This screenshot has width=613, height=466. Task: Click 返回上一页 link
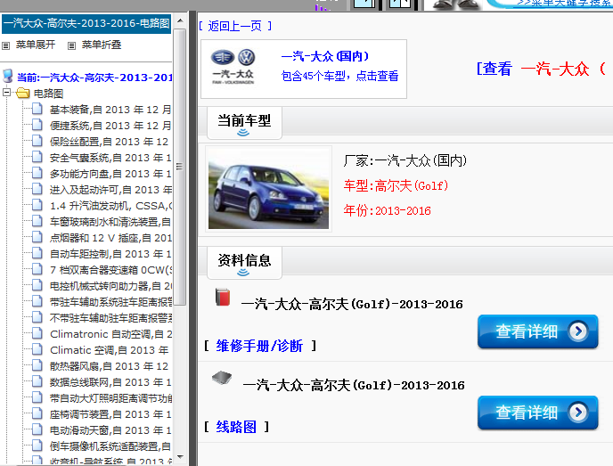pos(234,26)
